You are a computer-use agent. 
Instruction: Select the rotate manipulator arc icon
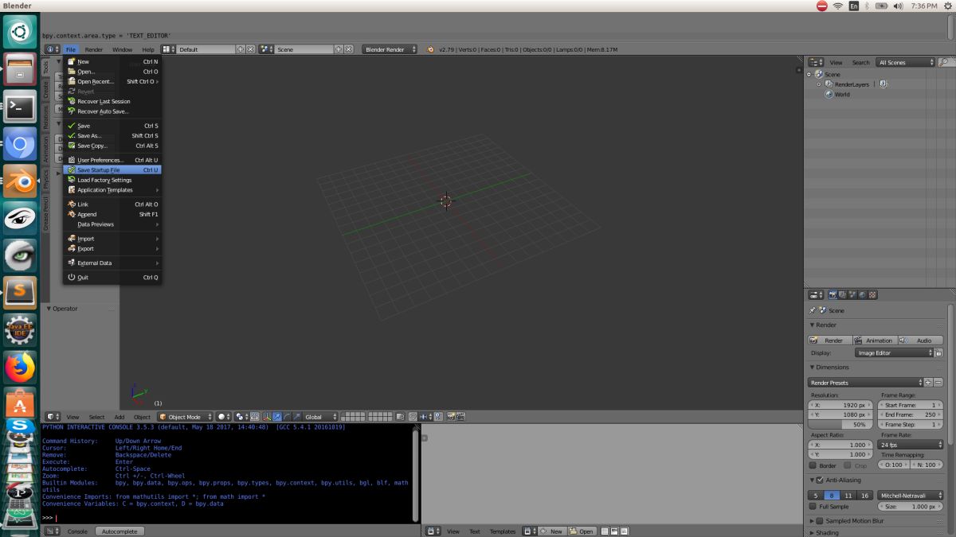287,417
